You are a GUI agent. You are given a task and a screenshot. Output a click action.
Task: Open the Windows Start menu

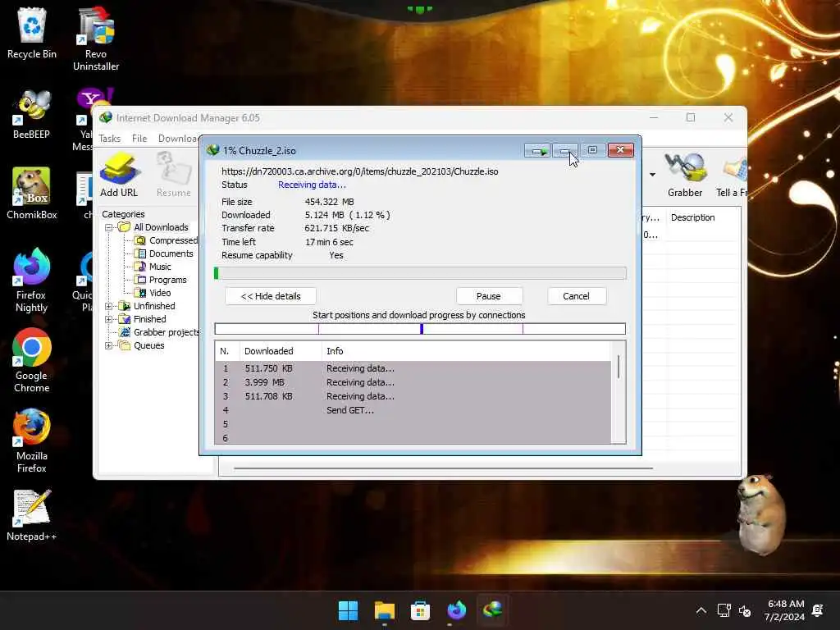(x=348, y=610)
